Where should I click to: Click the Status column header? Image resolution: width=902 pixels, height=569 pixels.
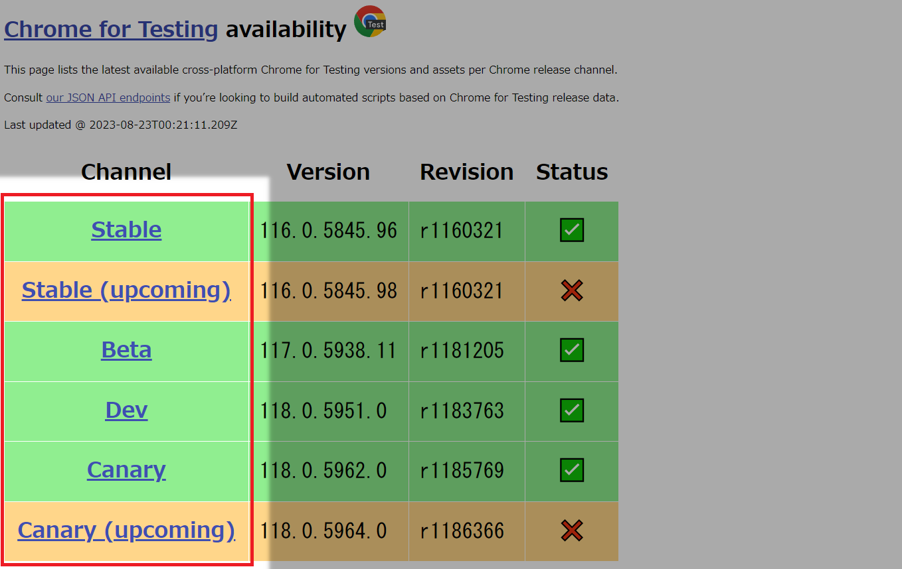click(572, 172)
